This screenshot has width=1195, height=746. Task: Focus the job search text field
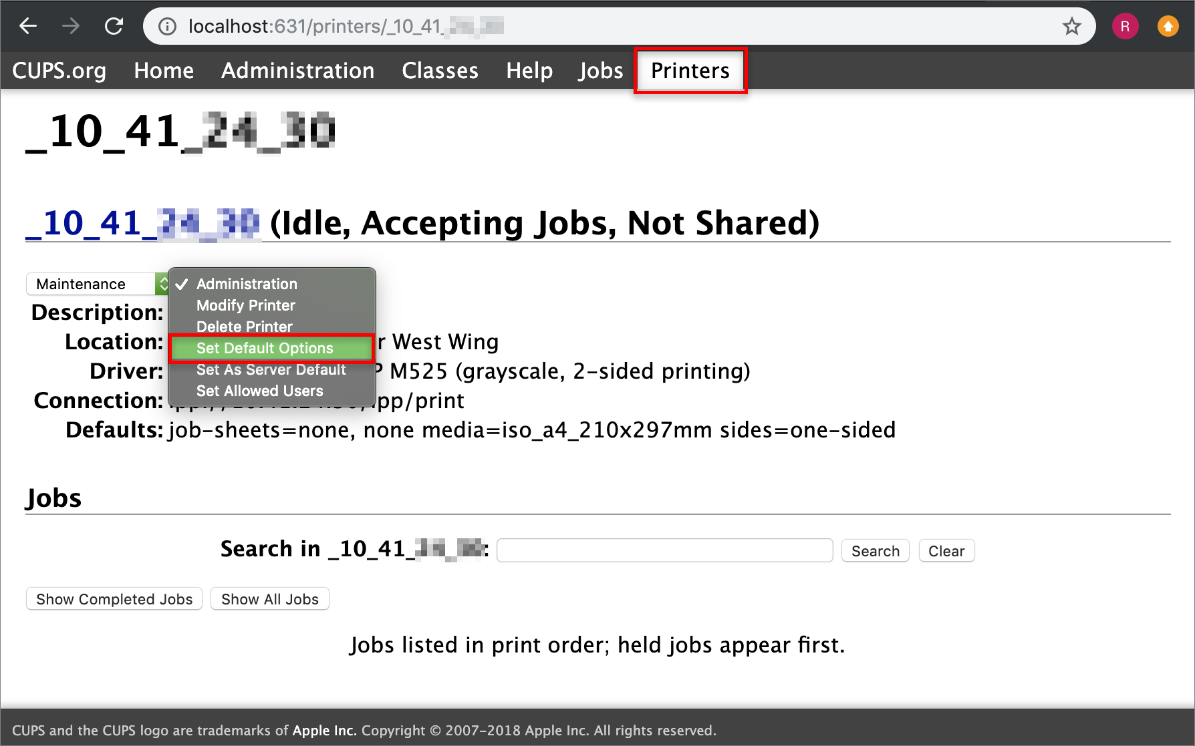[x=665, y=551]
